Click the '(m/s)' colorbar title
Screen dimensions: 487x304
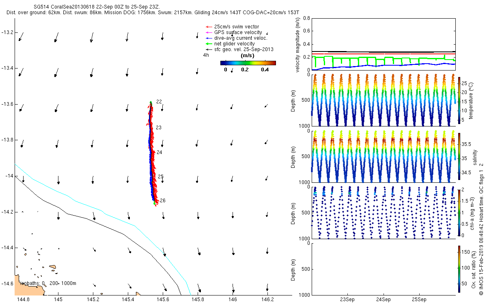tap(248, 55)
